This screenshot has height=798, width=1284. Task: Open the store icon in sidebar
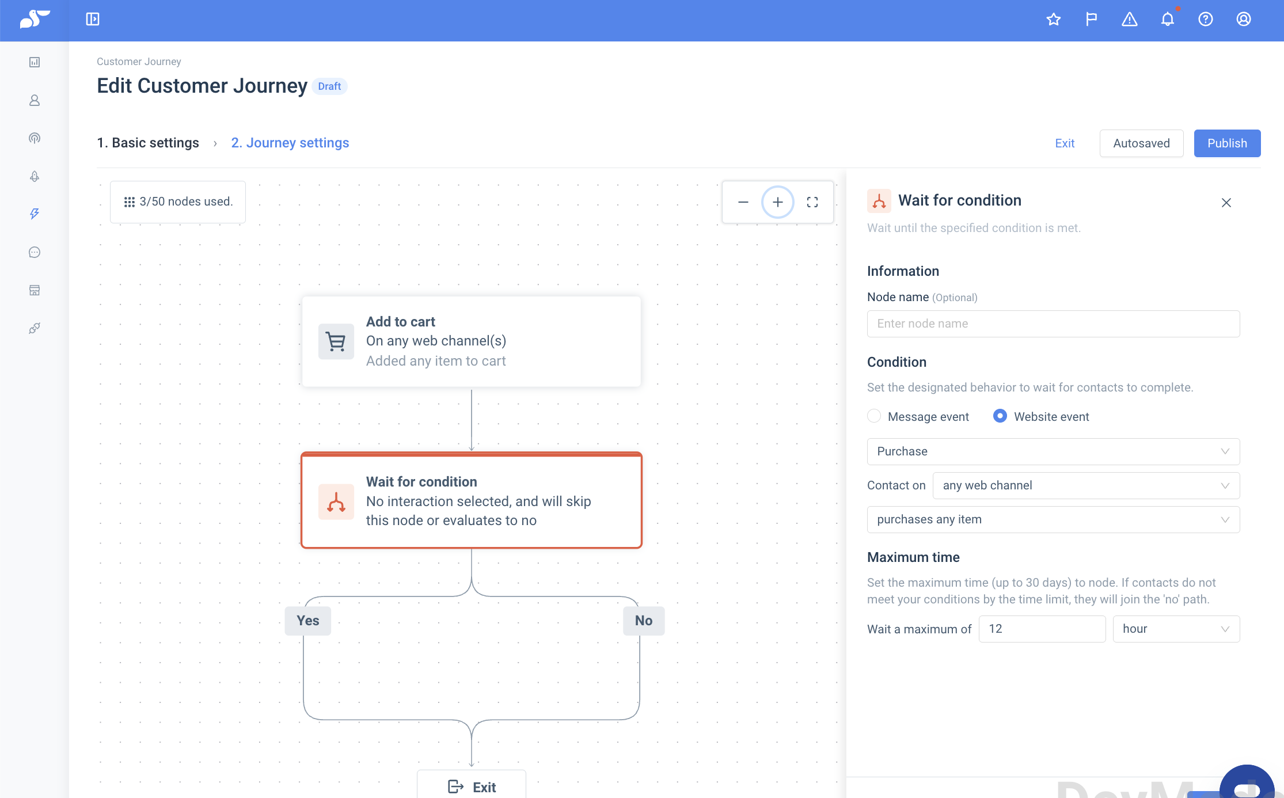[x=35, y=290]
